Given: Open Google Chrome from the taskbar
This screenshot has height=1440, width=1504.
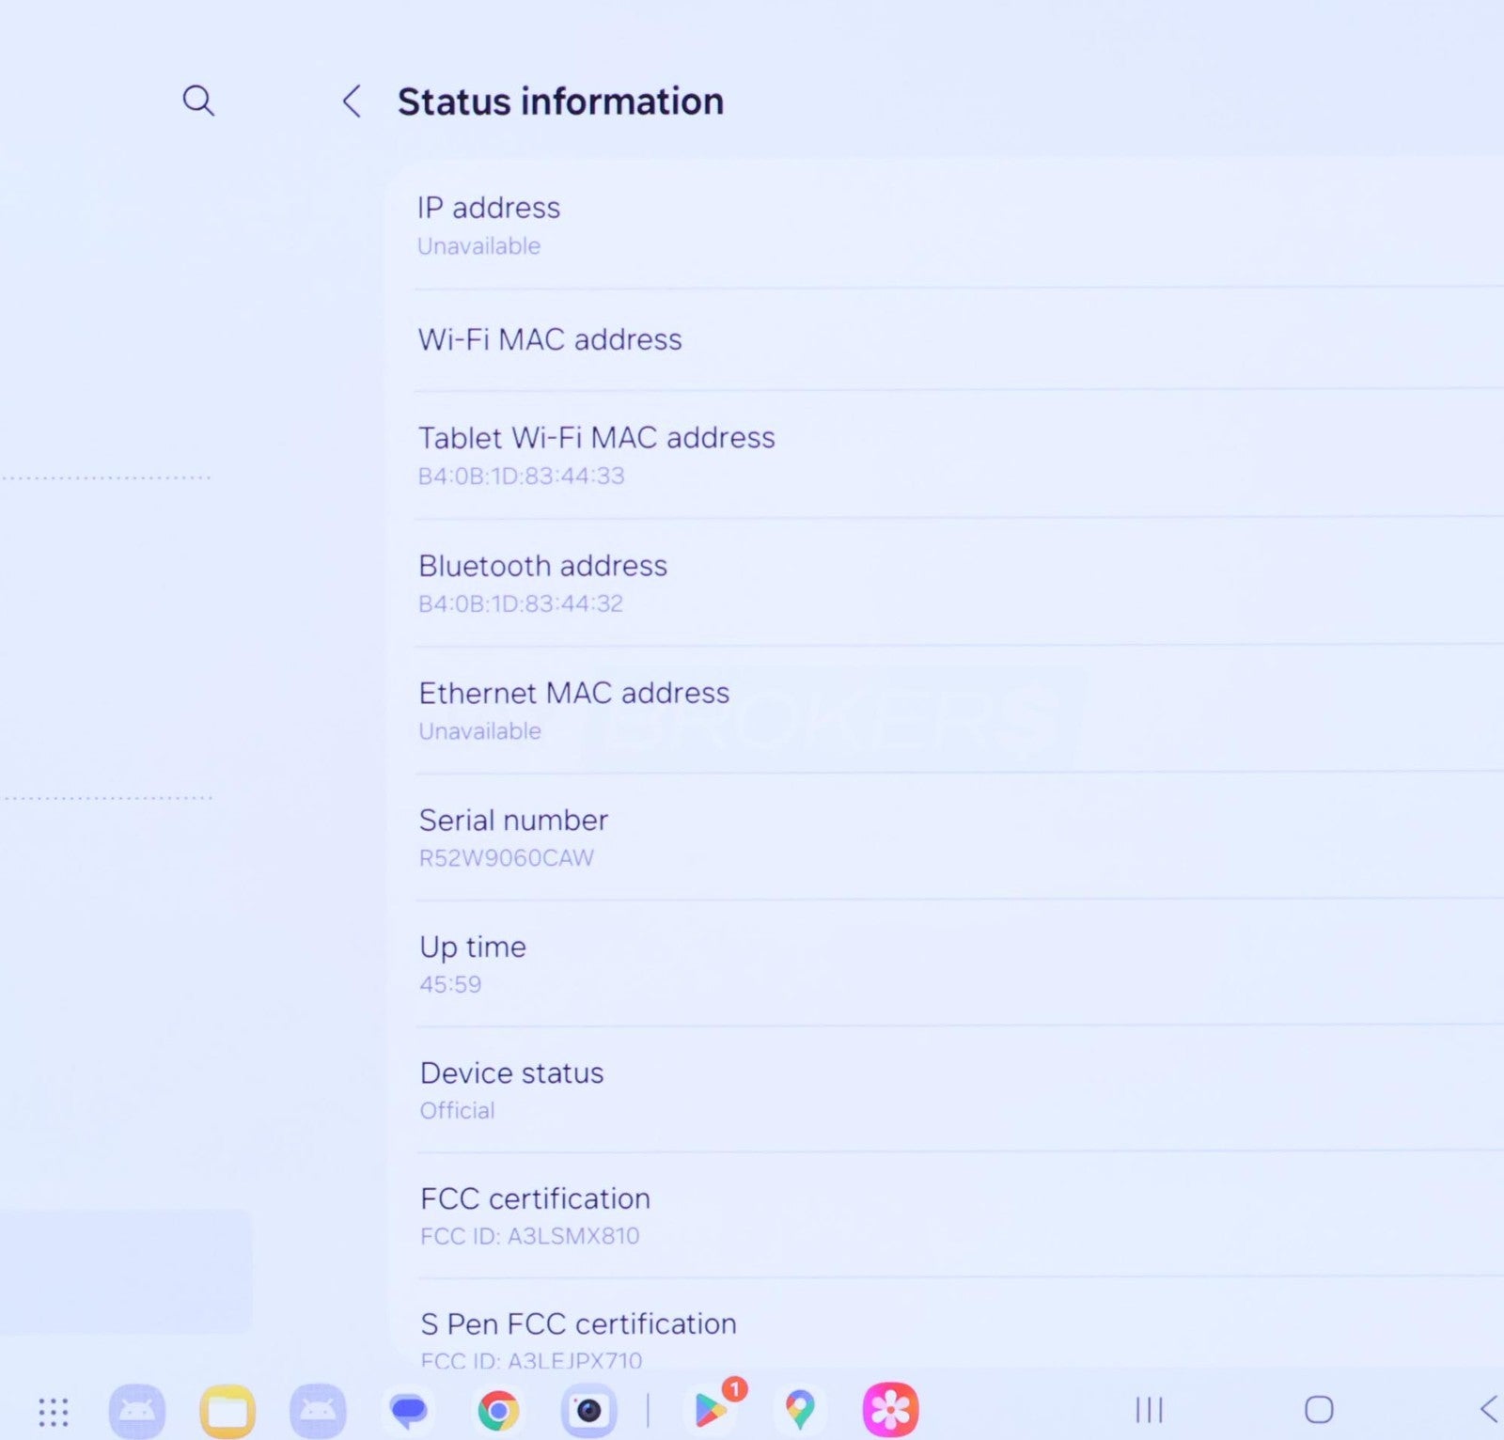Looking at the screenshot, I should pyautogui.click(x=498, y=1411).
